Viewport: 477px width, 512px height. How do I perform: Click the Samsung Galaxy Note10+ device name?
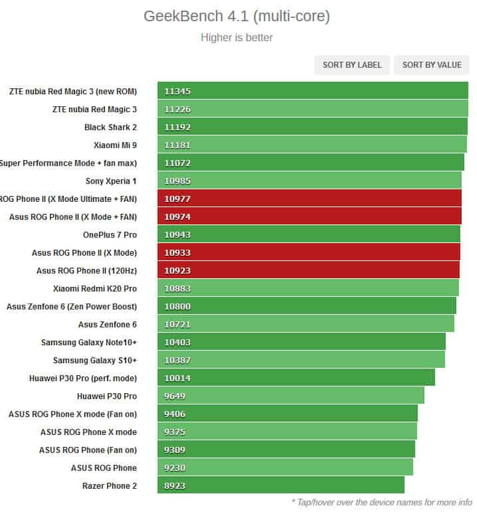tap(89, 343)
